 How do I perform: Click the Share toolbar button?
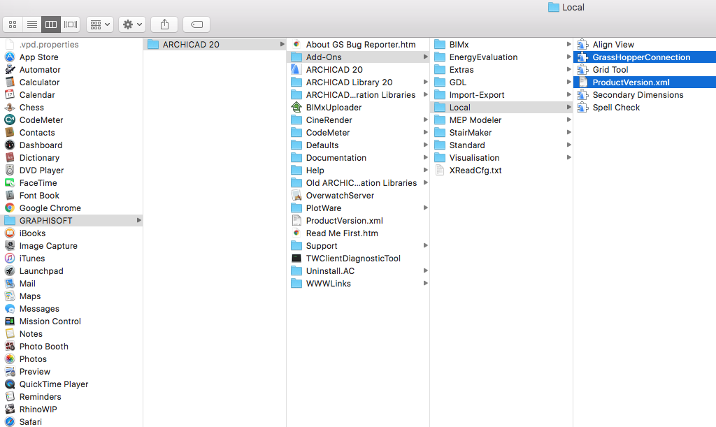point(164,24)
